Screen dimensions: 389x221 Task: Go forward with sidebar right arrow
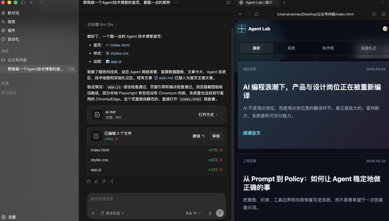[x=40, y=3]
